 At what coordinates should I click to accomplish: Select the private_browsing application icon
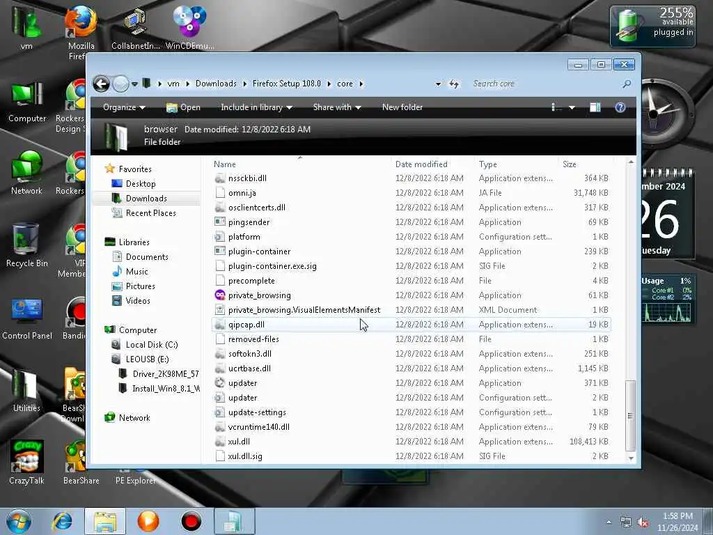(220, 295)
